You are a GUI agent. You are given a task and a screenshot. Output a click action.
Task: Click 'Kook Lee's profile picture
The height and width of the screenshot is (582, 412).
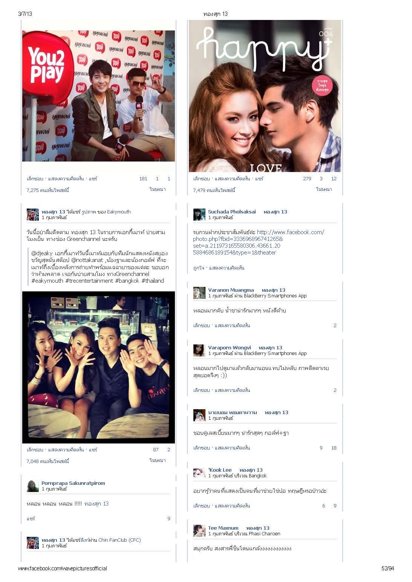click(199, 473)
